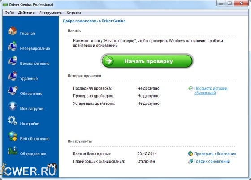Click the Настройки gears icon
Image resolution: width=251 pixels, height=180 pixels.
(13, 121)
